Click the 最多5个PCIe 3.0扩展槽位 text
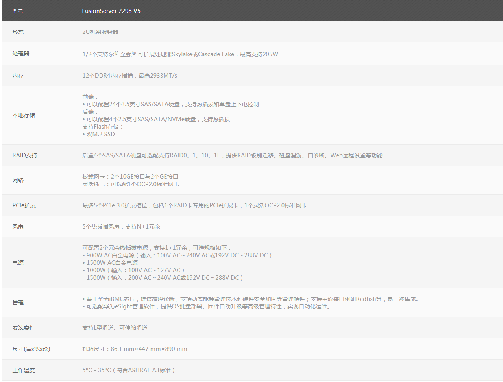Viewport: 503px width, 382px height. [195, 205]
